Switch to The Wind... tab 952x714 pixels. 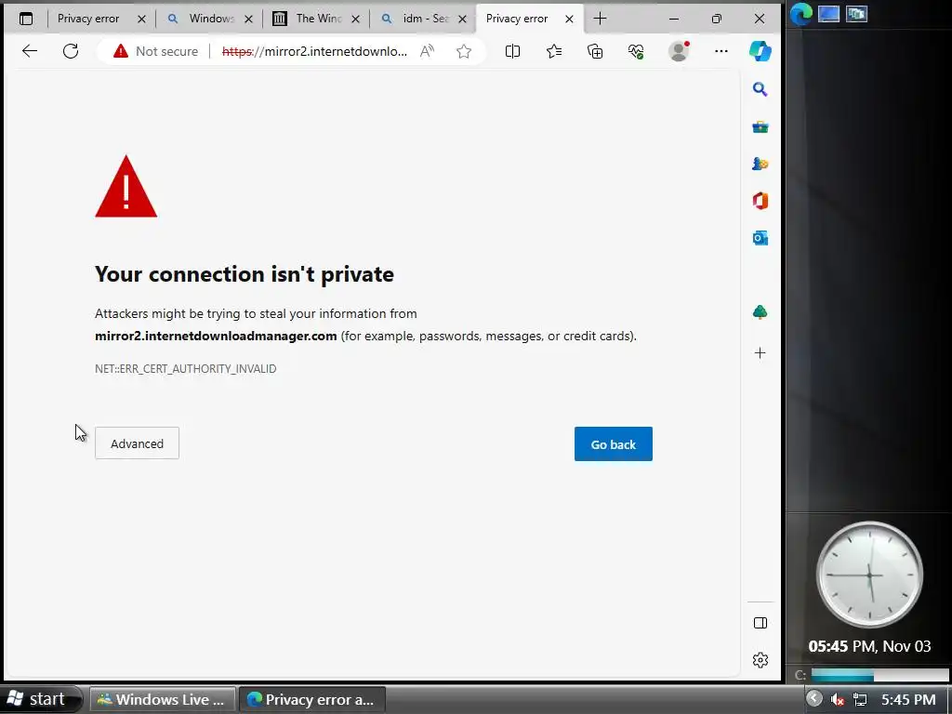pos(318,19)
